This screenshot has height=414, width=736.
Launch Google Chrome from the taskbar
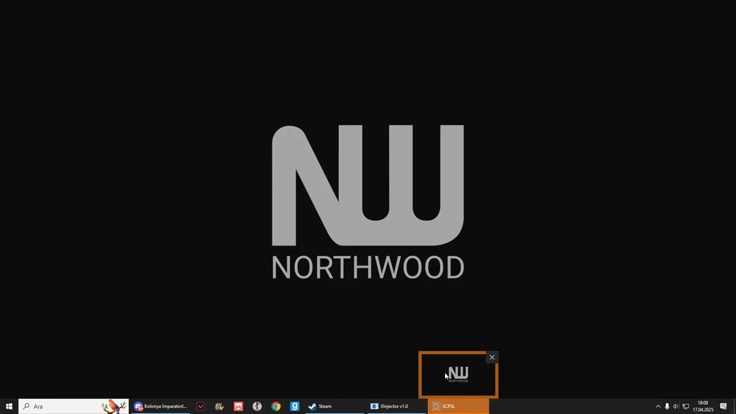276,407
